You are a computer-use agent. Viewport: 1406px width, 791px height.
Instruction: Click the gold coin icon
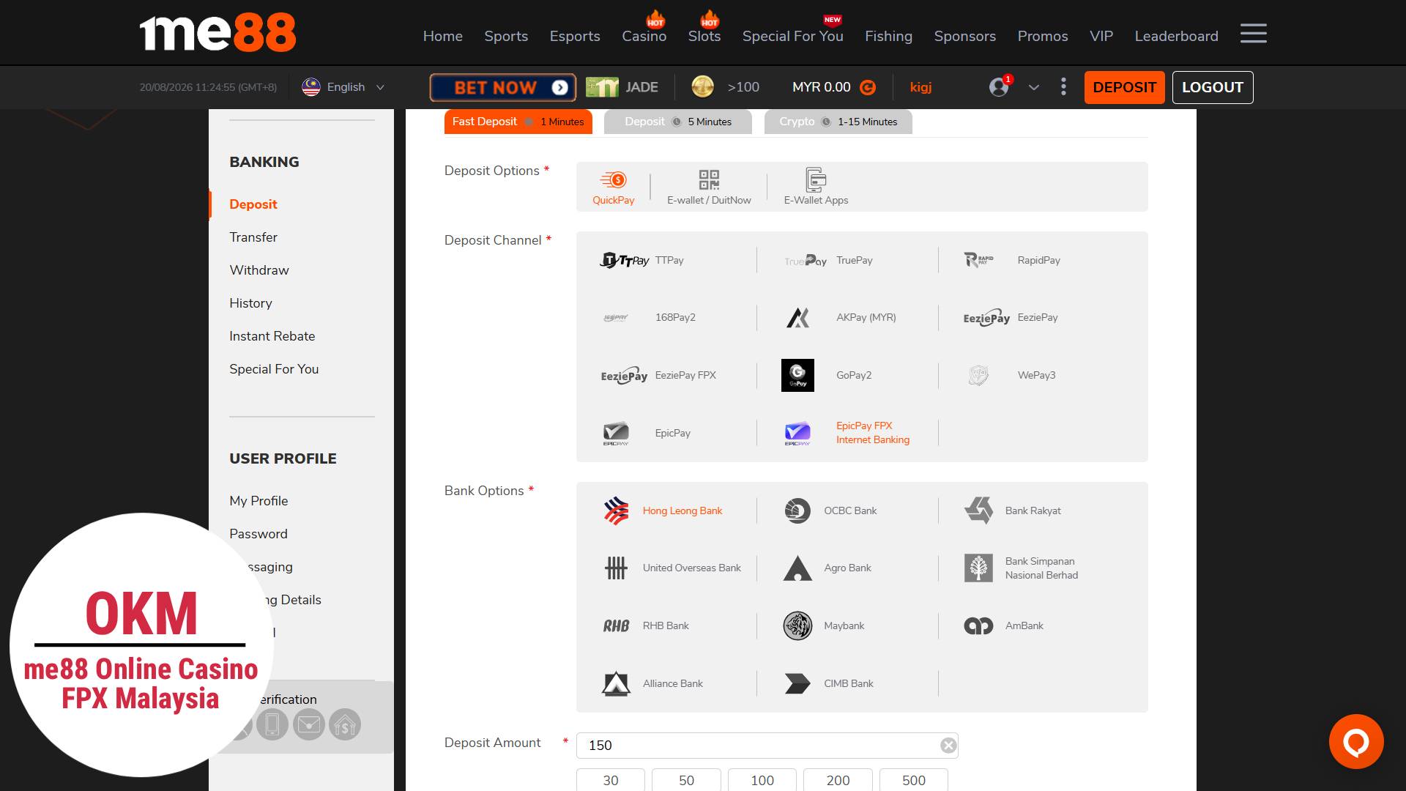(702, 87)
